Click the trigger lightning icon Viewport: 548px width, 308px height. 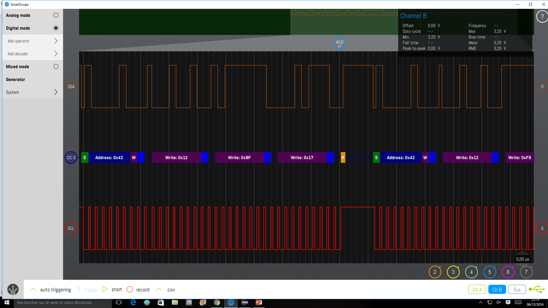coord(78,289)
